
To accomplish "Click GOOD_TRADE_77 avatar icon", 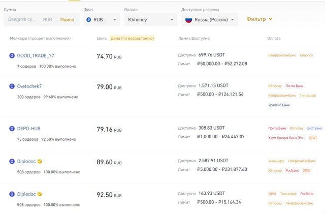I will click(x=12, y=55).
